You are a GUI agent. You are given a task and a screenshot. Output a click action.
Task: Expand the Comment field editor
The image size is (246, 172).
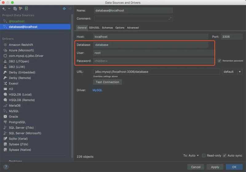(170, 19)
